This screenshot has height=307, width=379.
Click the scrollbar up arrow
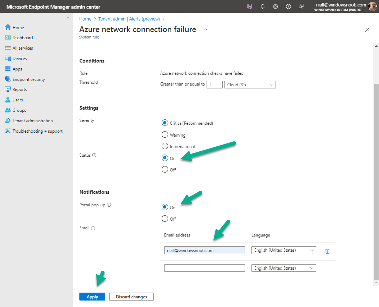pyautogui.click(x=376, y=46)
